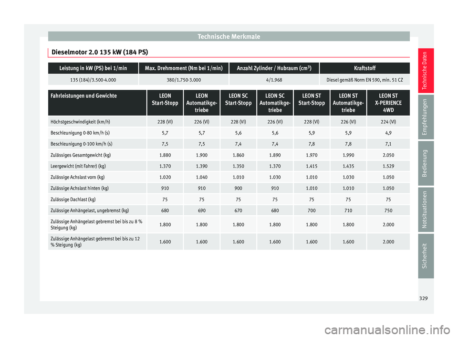Select the Gesamtgewicht value 2.050
Image resolution: width=458 pixels, height=338 pixels.
(388, 155)
